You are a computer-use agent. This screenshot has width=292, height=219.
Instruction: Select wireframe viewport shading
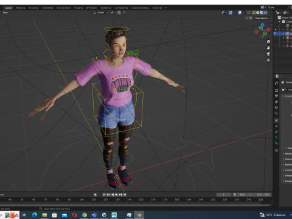(254, 13)
